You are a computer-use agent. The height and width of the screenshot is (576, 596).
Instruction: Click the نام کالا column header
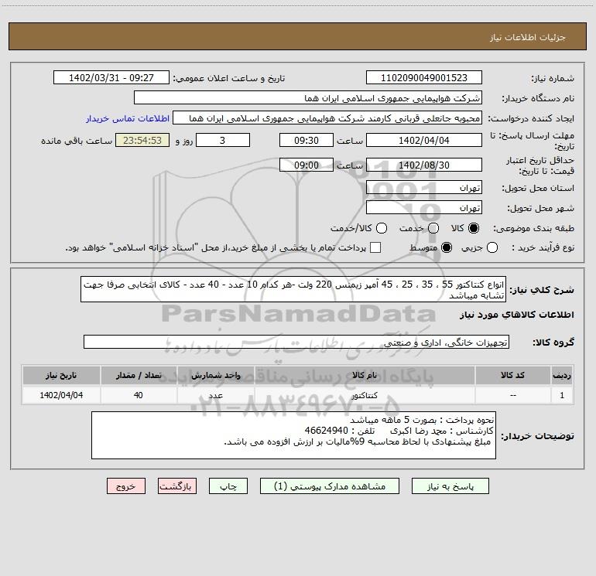tap(365, 376)
